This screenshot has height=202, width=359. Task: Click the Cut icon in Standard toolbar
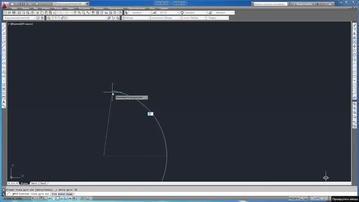pos(38,13)
